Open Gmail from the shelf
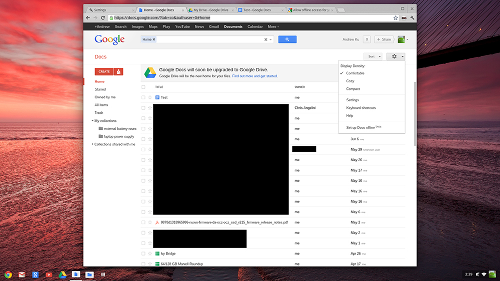Screen dimensions: 500x281 [x=21, y=275]
